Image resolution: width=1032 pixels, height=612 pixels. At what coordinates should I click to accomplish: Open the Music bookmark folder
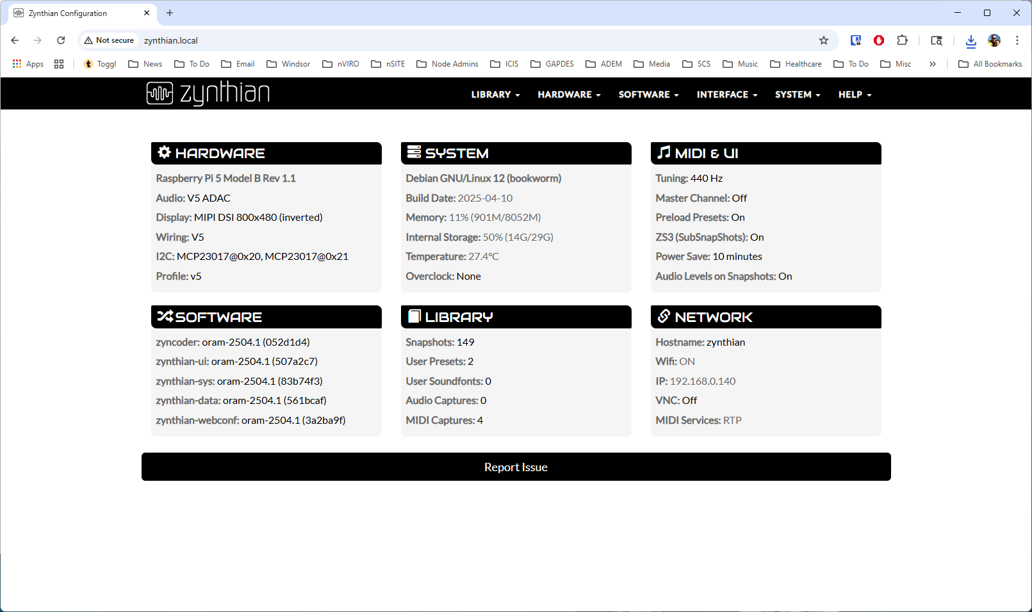tap(740, 64)
